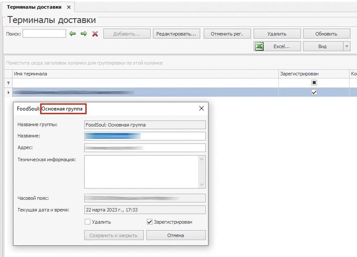Click the filter row pin icon

click(8, 83)
